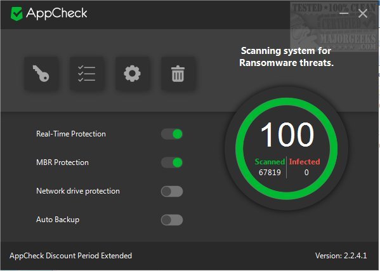Click the 100 percent scan value
The height and width of the screenshot is (271, 380).
[287, 135]
